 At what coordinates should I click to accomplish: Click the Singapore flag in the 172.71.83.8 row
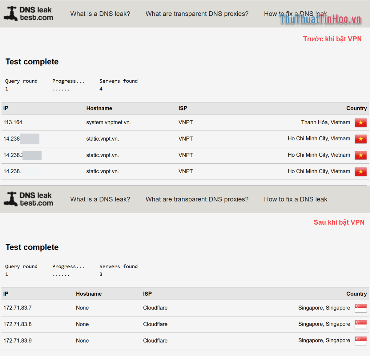click(360, 324)
